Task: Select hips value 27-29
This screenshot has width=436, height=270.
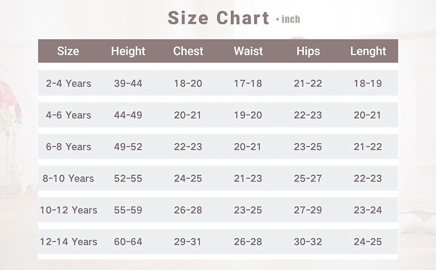Action: 308,210
